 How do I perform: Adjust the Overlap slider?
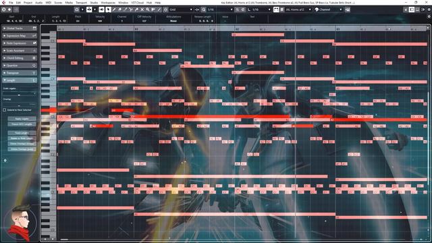pyautogui.click(x=20, y=105)
